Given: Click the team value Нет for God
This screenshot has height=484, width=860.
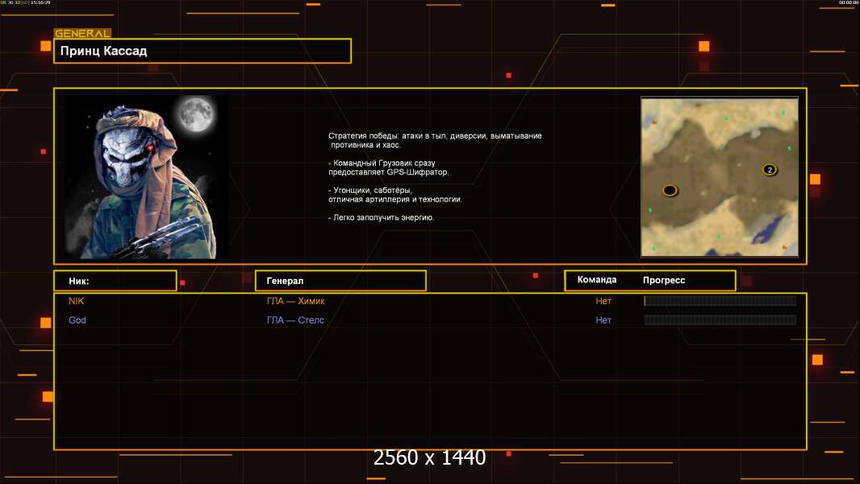Looking at the screenshot, I should [603, 320].
